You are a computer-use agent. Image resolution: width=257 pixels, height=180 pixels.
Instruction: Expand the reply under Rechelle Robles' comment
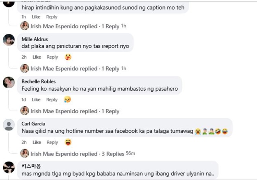point(75,111)
